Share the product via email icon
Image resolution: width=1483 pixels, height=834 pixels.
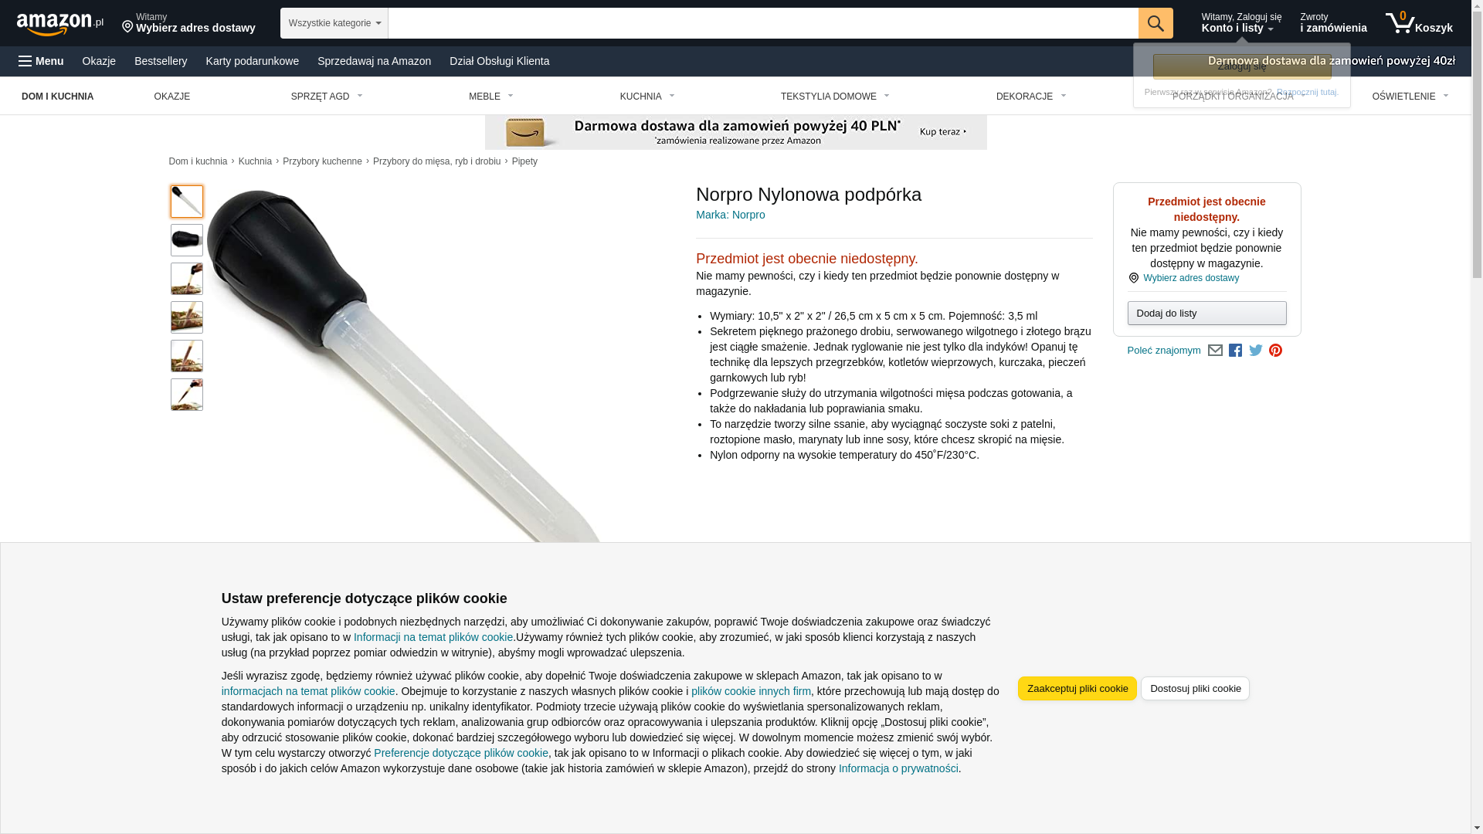pyautogui.click(x=1215, y=351)
